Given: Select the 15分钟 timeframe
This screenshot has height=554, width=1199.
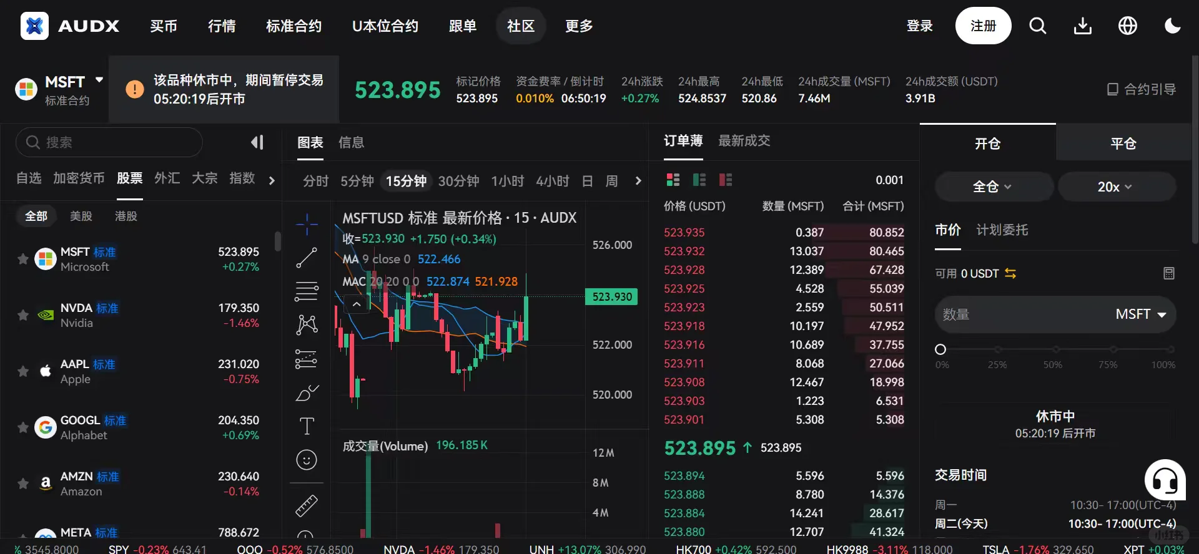Looking at the screenshot, I should click(406, 181).
